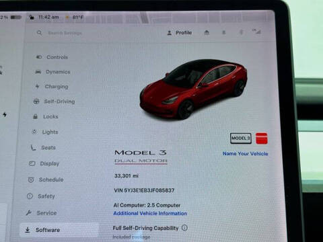Click the Seats icon

33,147
